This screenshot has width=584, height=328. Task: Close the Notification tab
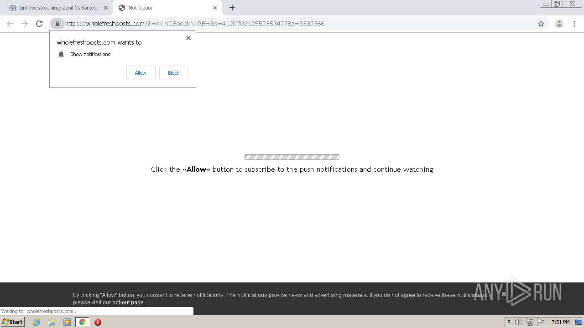tap(214, 8)
